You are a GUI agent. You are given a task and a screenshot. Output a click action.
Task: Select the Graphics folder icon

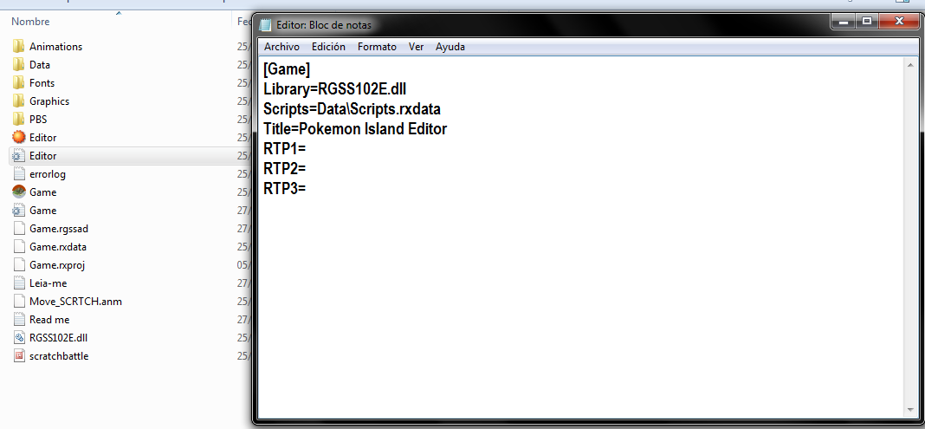coord(18,101)
